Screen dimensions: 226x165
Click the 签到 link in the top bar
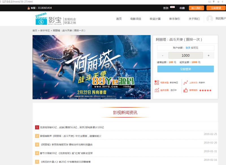click(x=166, y=8)
